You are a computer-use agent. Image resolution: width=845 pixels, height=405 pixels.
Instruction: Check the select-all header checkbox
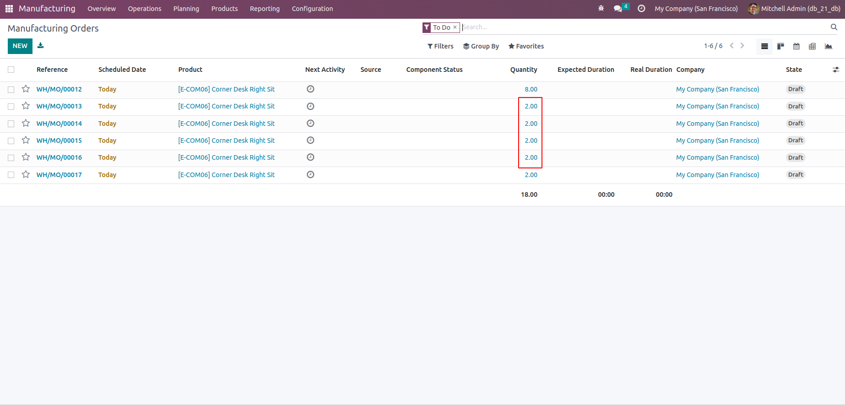point(11,70)
